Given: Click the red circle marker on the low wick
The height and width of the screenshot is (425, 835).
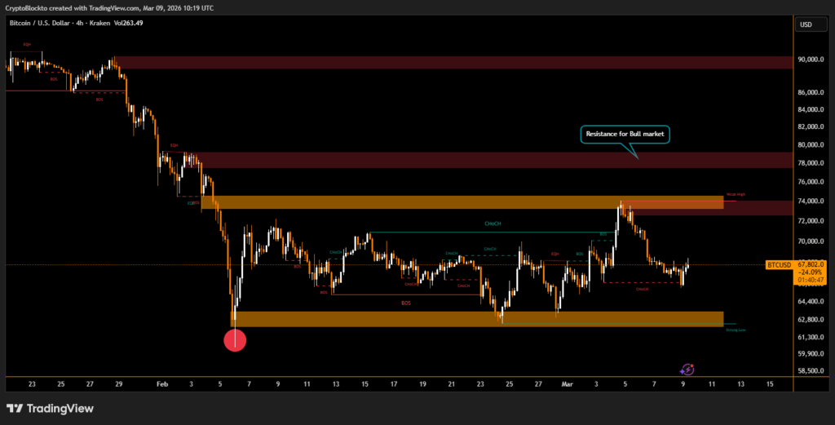Looking at the screenshot, I should (x=235, y=340).
